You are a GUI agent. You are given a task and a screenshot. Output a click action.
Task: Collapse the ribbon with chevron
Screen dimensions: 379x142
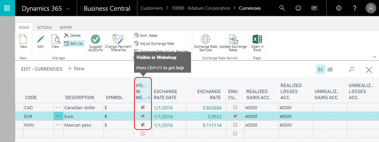[x=375, y=57]
